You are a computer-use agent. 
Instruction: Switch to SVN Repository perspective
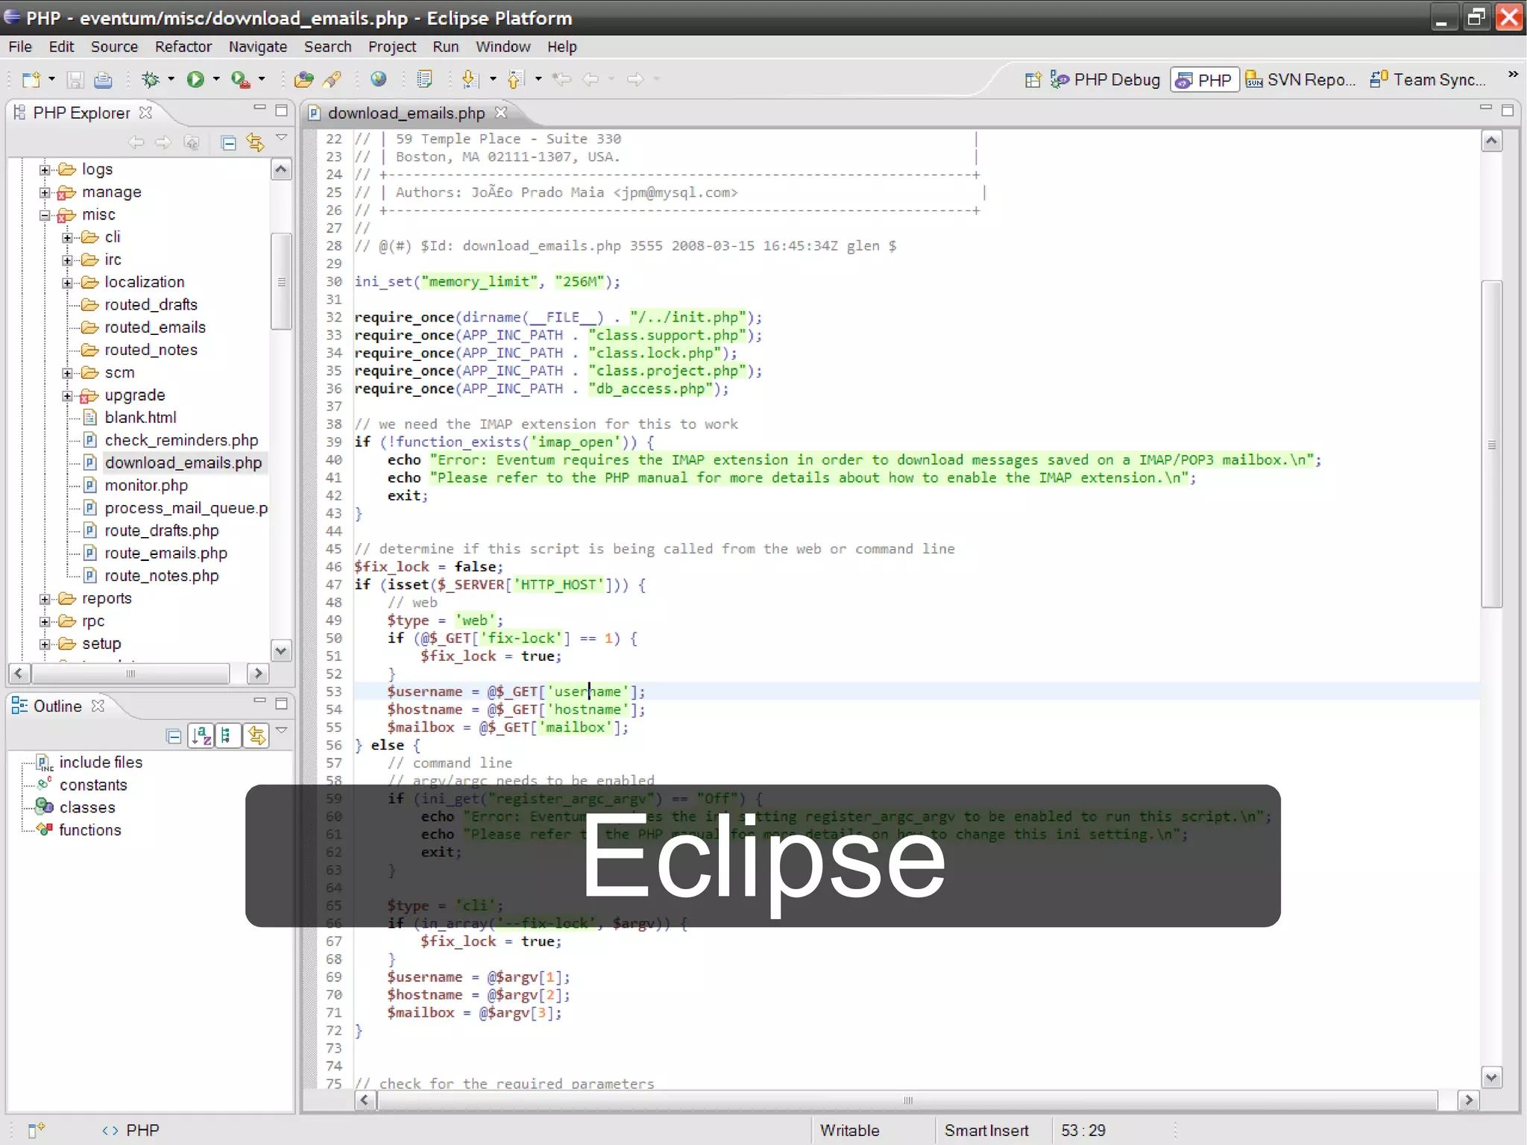pos(1301,80)
